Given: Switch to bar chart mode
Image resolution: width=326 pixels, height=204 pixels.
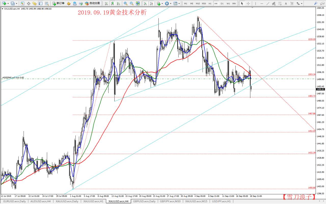Looking at the screenshot, I should [106, 4].
